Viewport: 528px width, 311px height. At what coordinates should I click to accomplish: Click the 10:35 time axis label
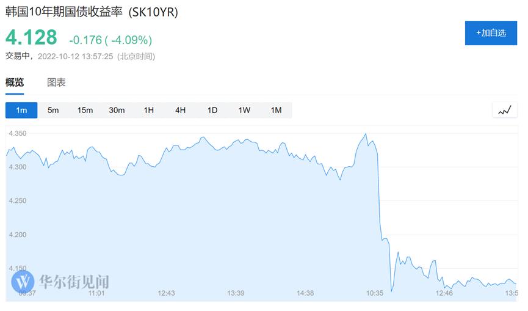point(375,293)
